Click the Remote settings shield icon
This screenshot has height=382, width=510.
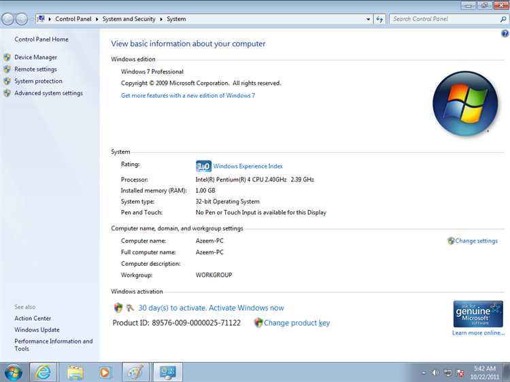point(7,69)
